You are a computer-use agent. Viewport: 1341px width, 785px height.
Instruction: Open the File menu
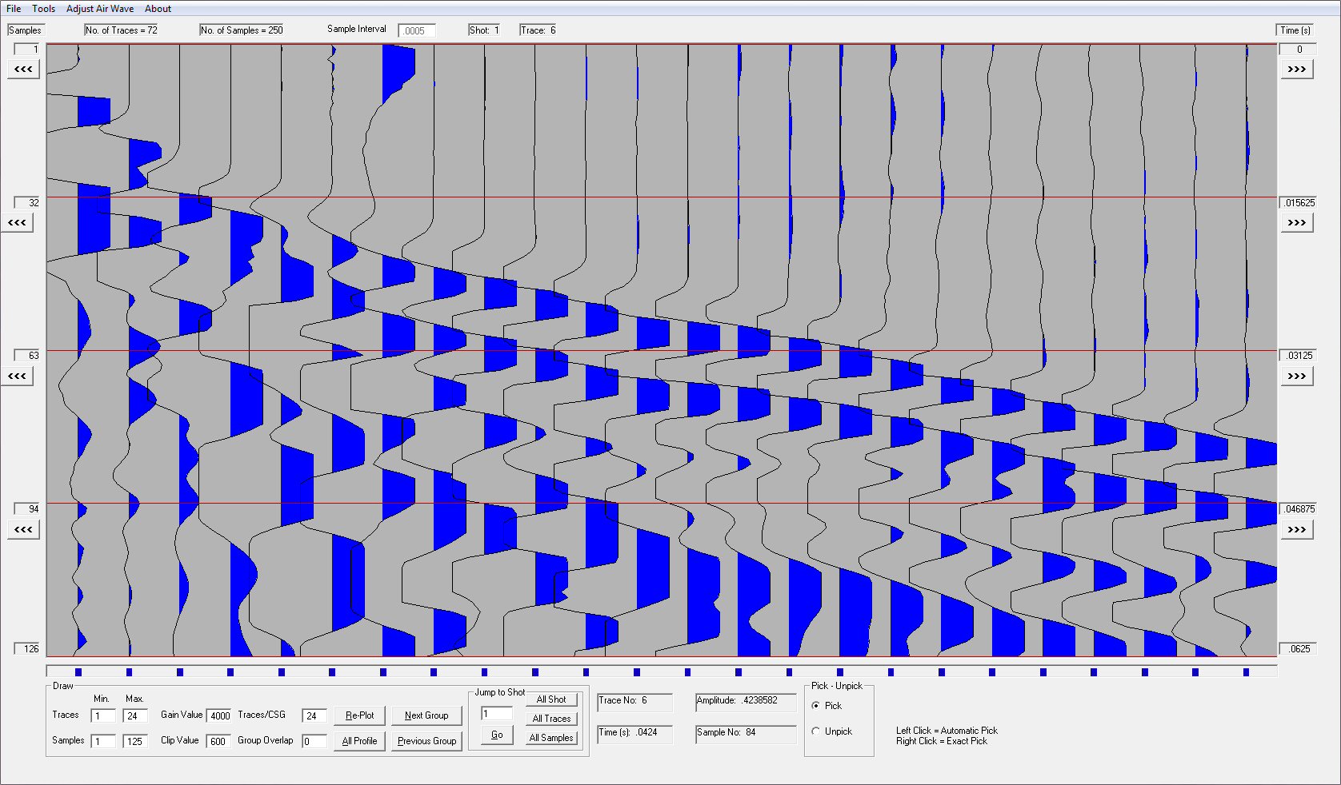pyautogui.click(x=14, y=9)
